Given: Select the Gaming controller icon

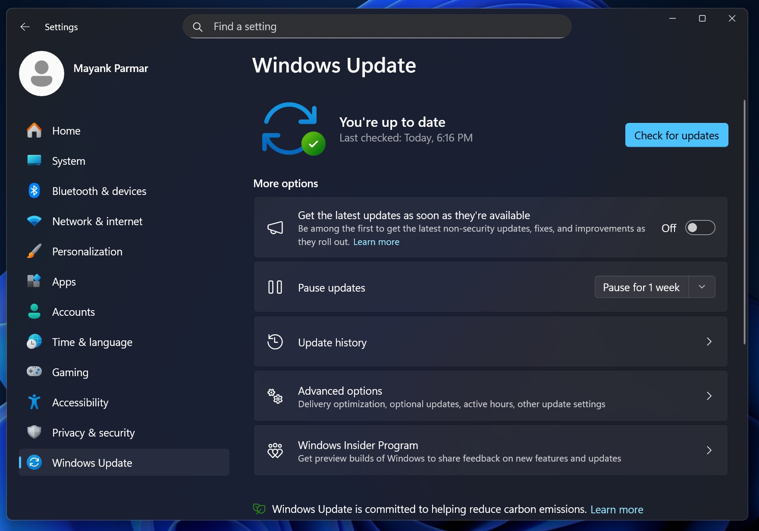Looking at the screenshot, I should click(x=34, y=372).
